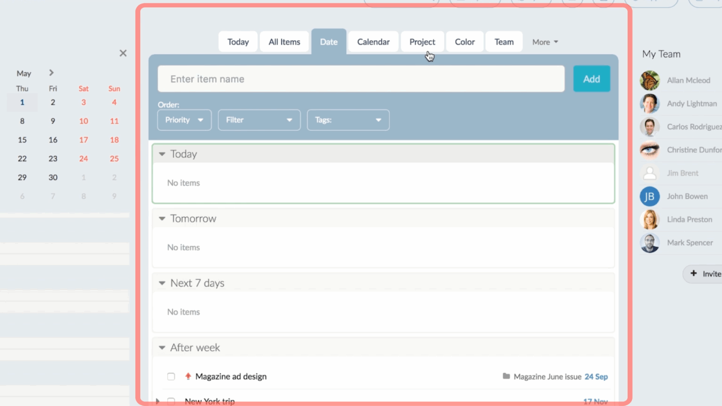Switch to the Project tab

tap(422, 42)
